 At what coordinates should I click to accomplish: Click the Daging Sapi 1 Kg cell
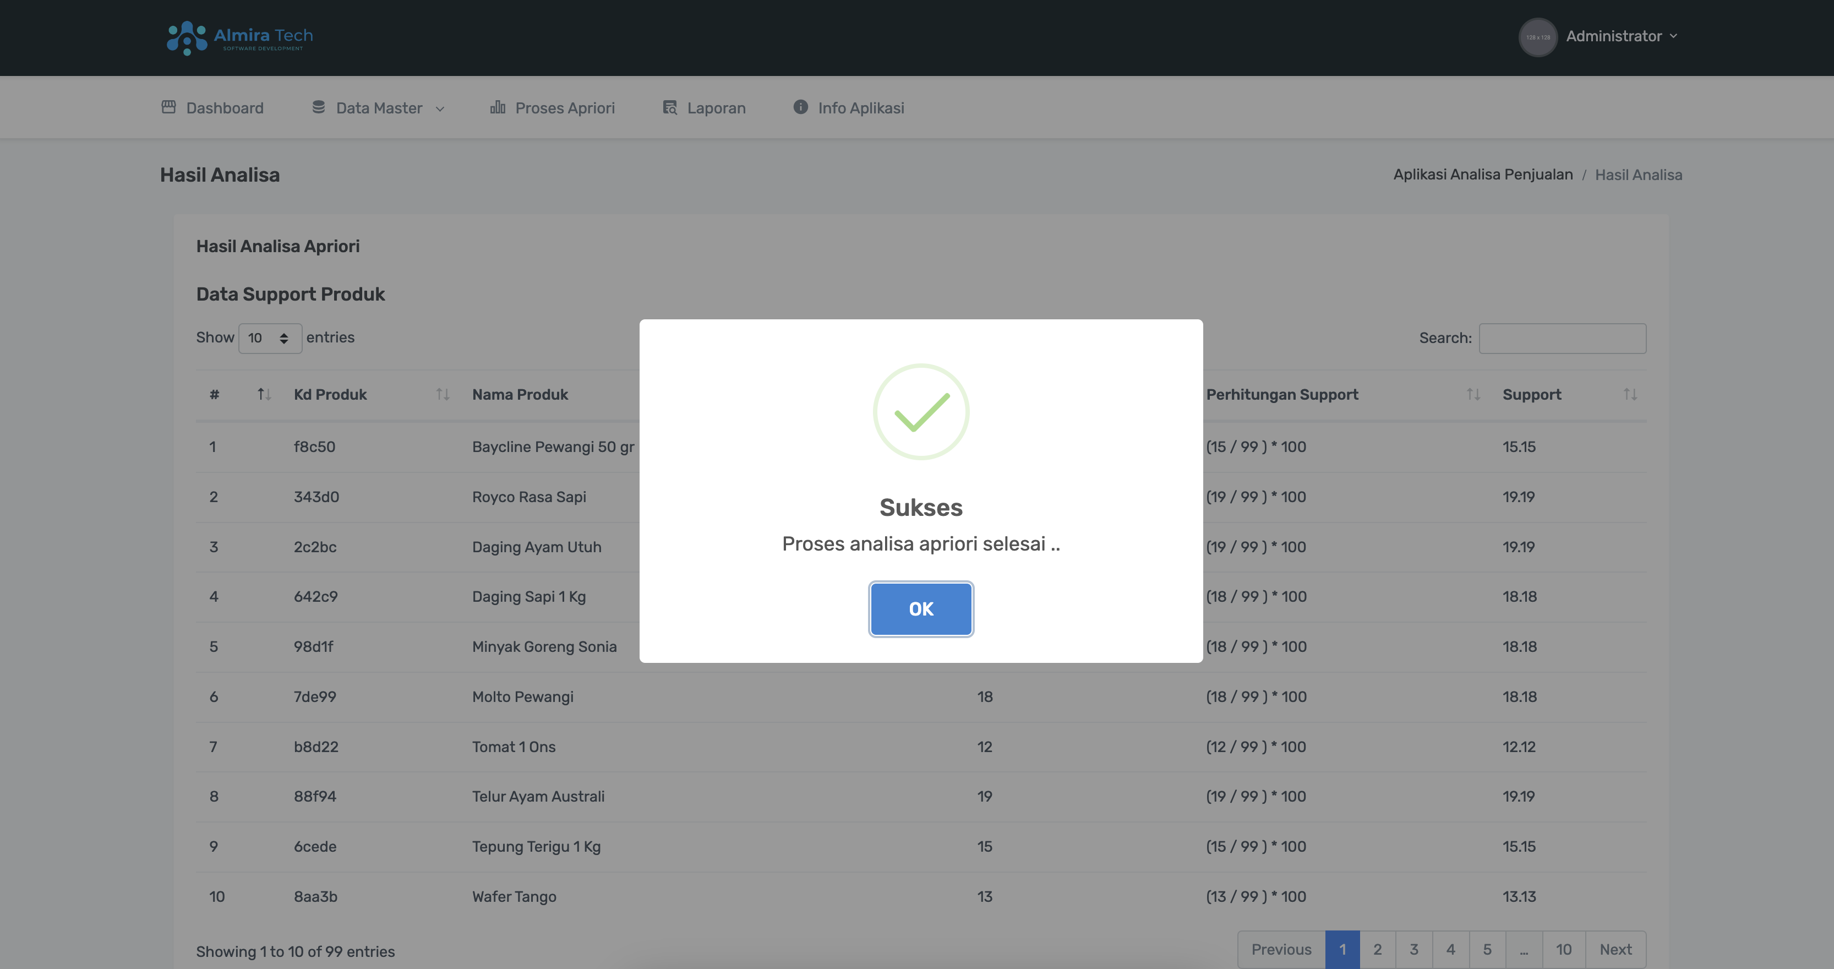pos(529,597)
